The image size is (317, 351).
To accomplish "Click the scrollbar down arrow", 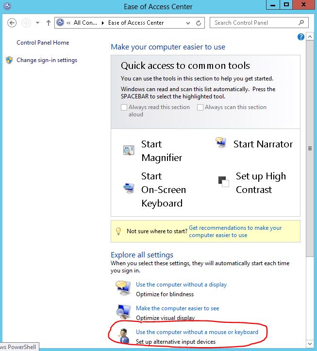I will point(310,344).
